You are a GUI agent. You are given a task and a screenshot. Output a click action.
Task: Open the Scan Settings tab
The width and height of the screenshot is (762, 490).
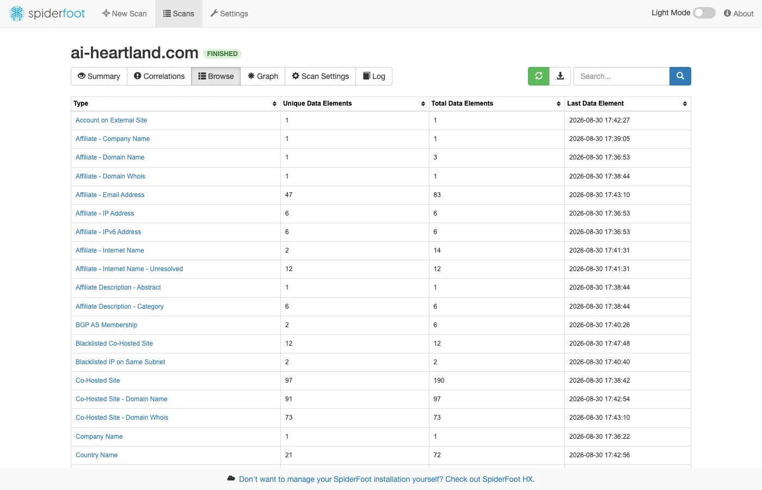click(x=320, y=76)
